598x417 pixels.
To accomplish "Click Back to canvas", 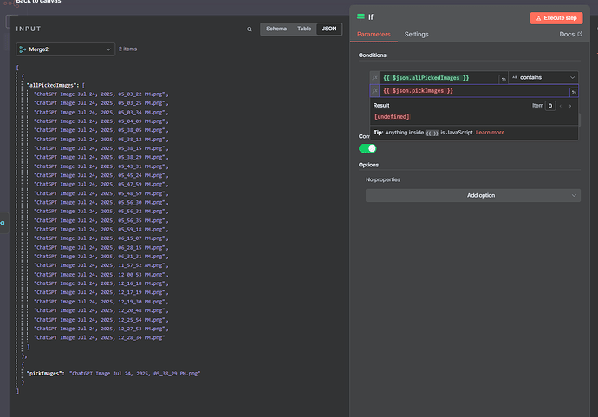I will coord(38,2).
